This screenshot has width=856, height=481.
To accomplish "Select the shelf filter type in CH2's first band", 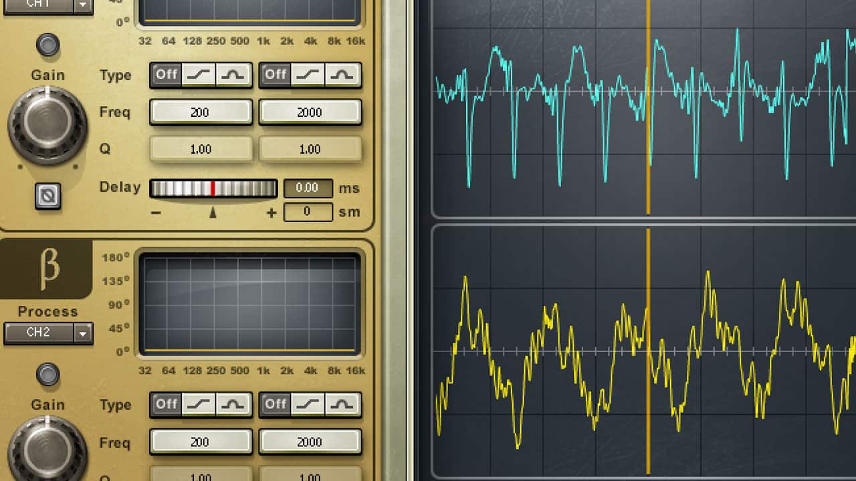I will click(199, 404).
